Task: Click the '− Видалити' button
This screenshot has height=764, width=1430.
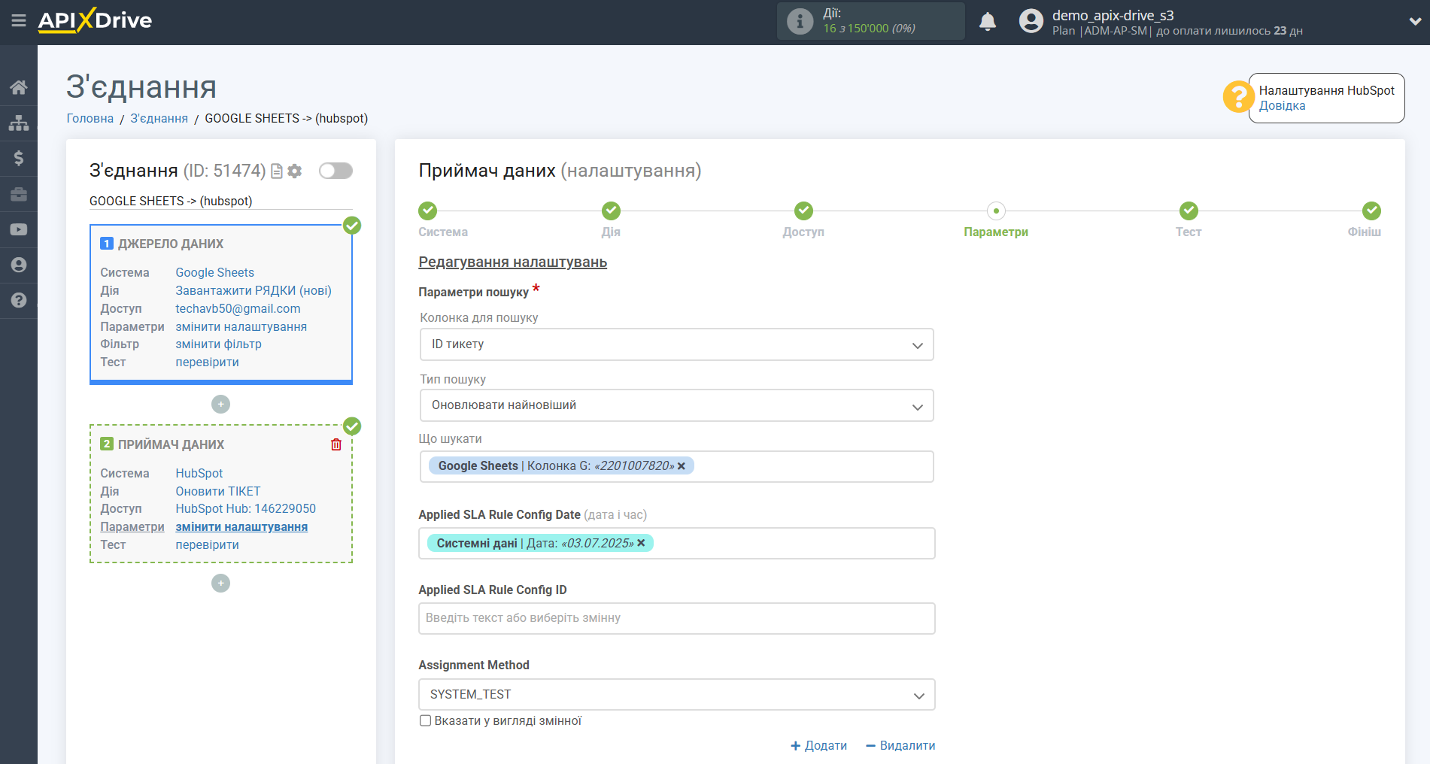Action: [x=900, y=746]
